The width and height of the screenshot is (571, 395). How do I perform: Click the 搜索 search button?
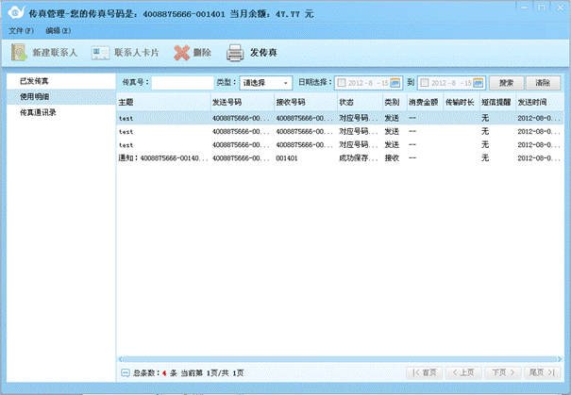[506, 83]
